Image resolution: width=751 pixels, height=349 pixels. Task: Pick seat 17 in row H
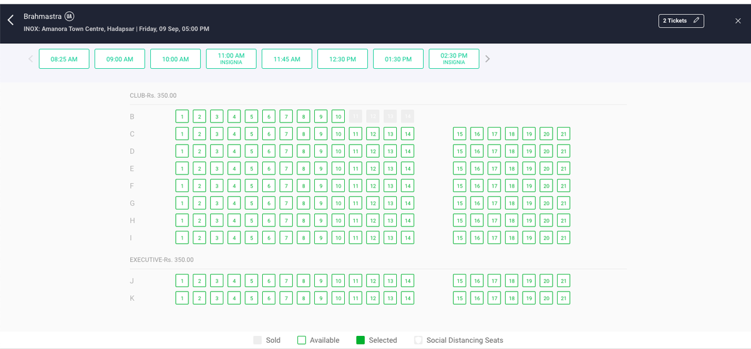pos(494,220)
